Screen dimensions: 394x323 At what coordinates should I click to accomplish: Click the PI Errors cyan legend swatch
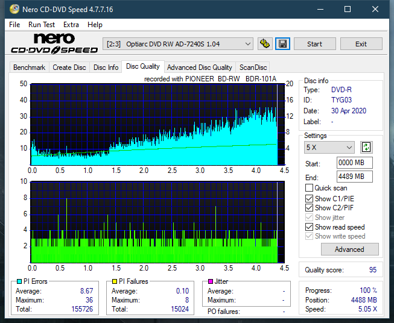[x=19, y=281]
